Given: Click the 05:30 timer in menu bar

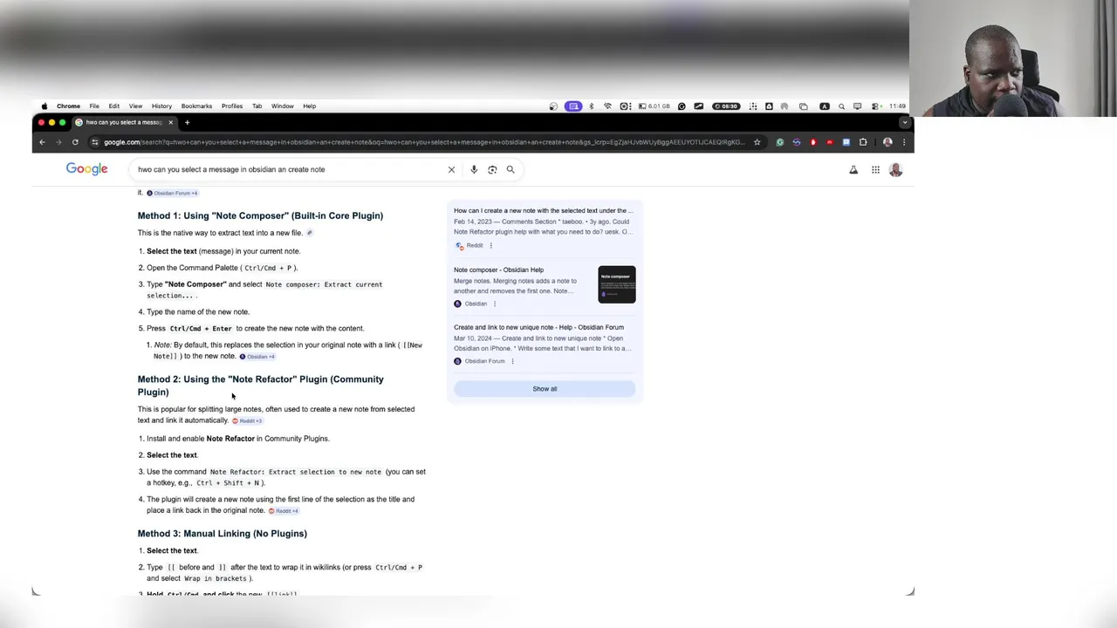Looking at the screenshot, I should coord(726,106).
